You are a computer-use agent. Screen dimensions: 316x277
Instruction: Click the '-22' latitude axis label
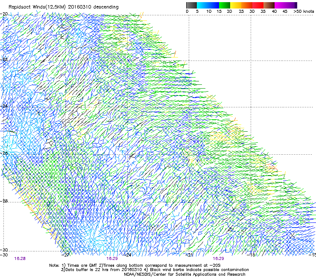click(4, 60)
